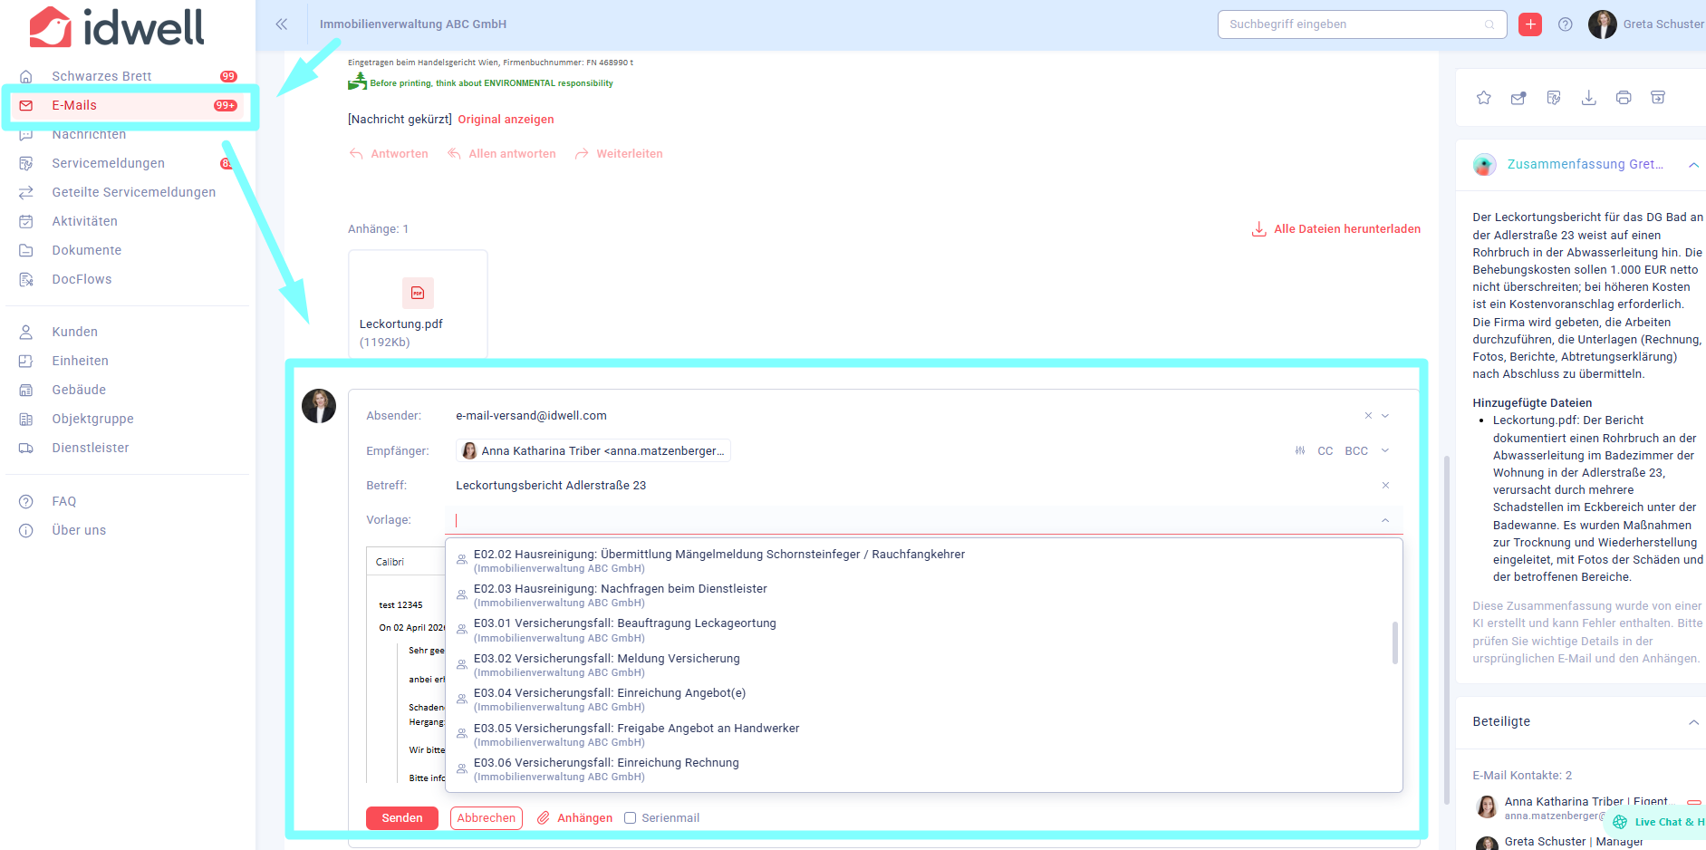Open the Leckortung.pdf attachment icon
Screen dimensions: 1706x850
coord(418,293)
